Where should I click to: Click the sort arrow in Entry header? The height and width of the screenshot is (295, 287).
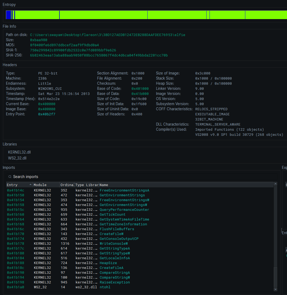click(30, 185)
